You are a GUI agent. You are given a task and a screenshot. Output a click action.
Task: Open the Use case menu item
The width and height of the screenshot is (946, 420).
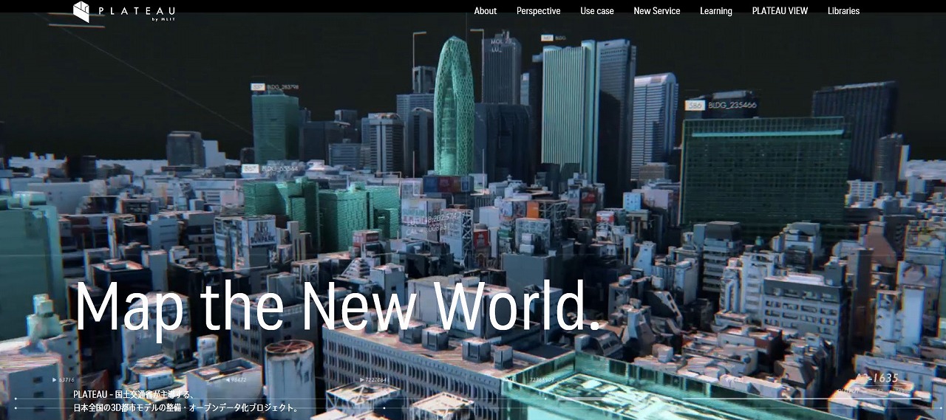click(x=597, y=11)
